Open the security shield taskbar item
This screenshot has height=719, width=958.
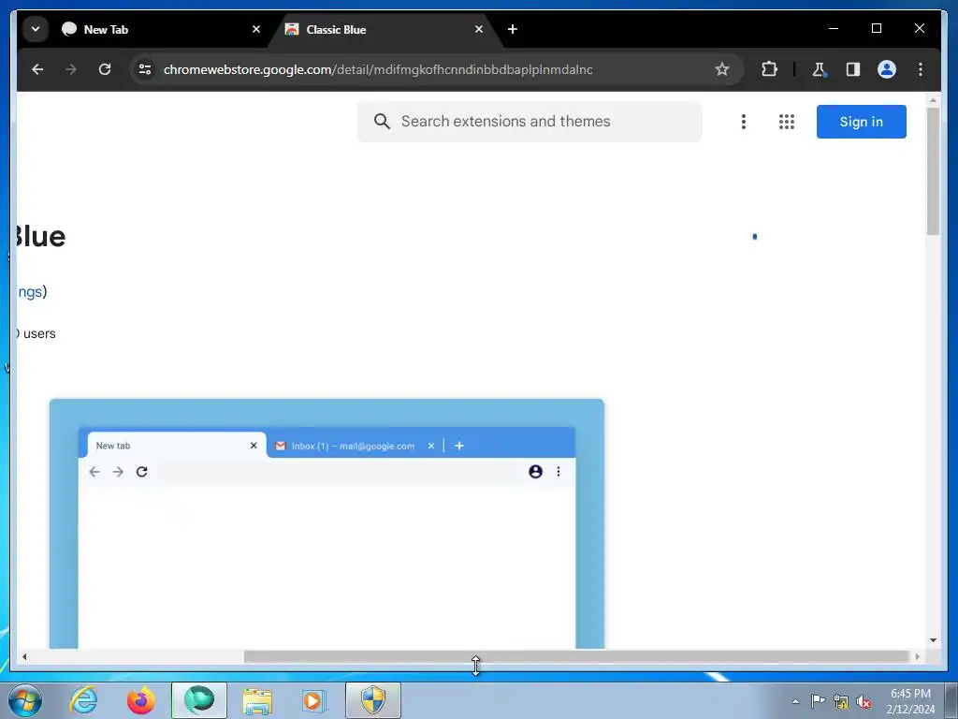click(373, 700)
